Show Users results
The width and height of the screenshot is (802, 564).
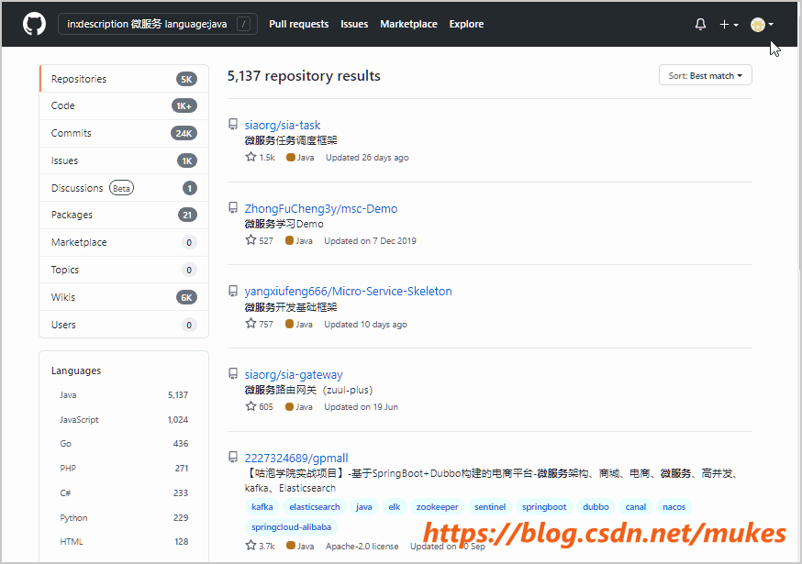click(x=124, y=325)
